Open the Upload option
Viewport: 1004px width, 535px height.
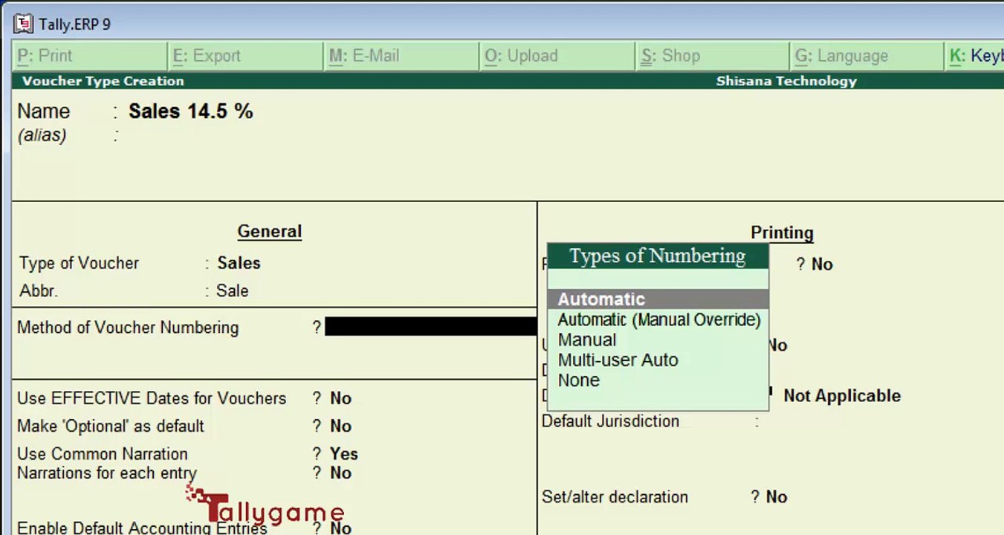pyautogui.click(x=557, y=56)
